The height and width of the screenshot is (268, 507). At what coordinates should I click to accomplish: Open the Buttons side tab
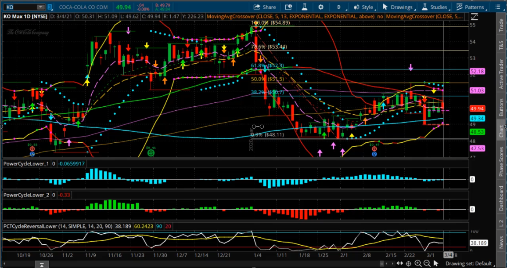coord(501,108)
